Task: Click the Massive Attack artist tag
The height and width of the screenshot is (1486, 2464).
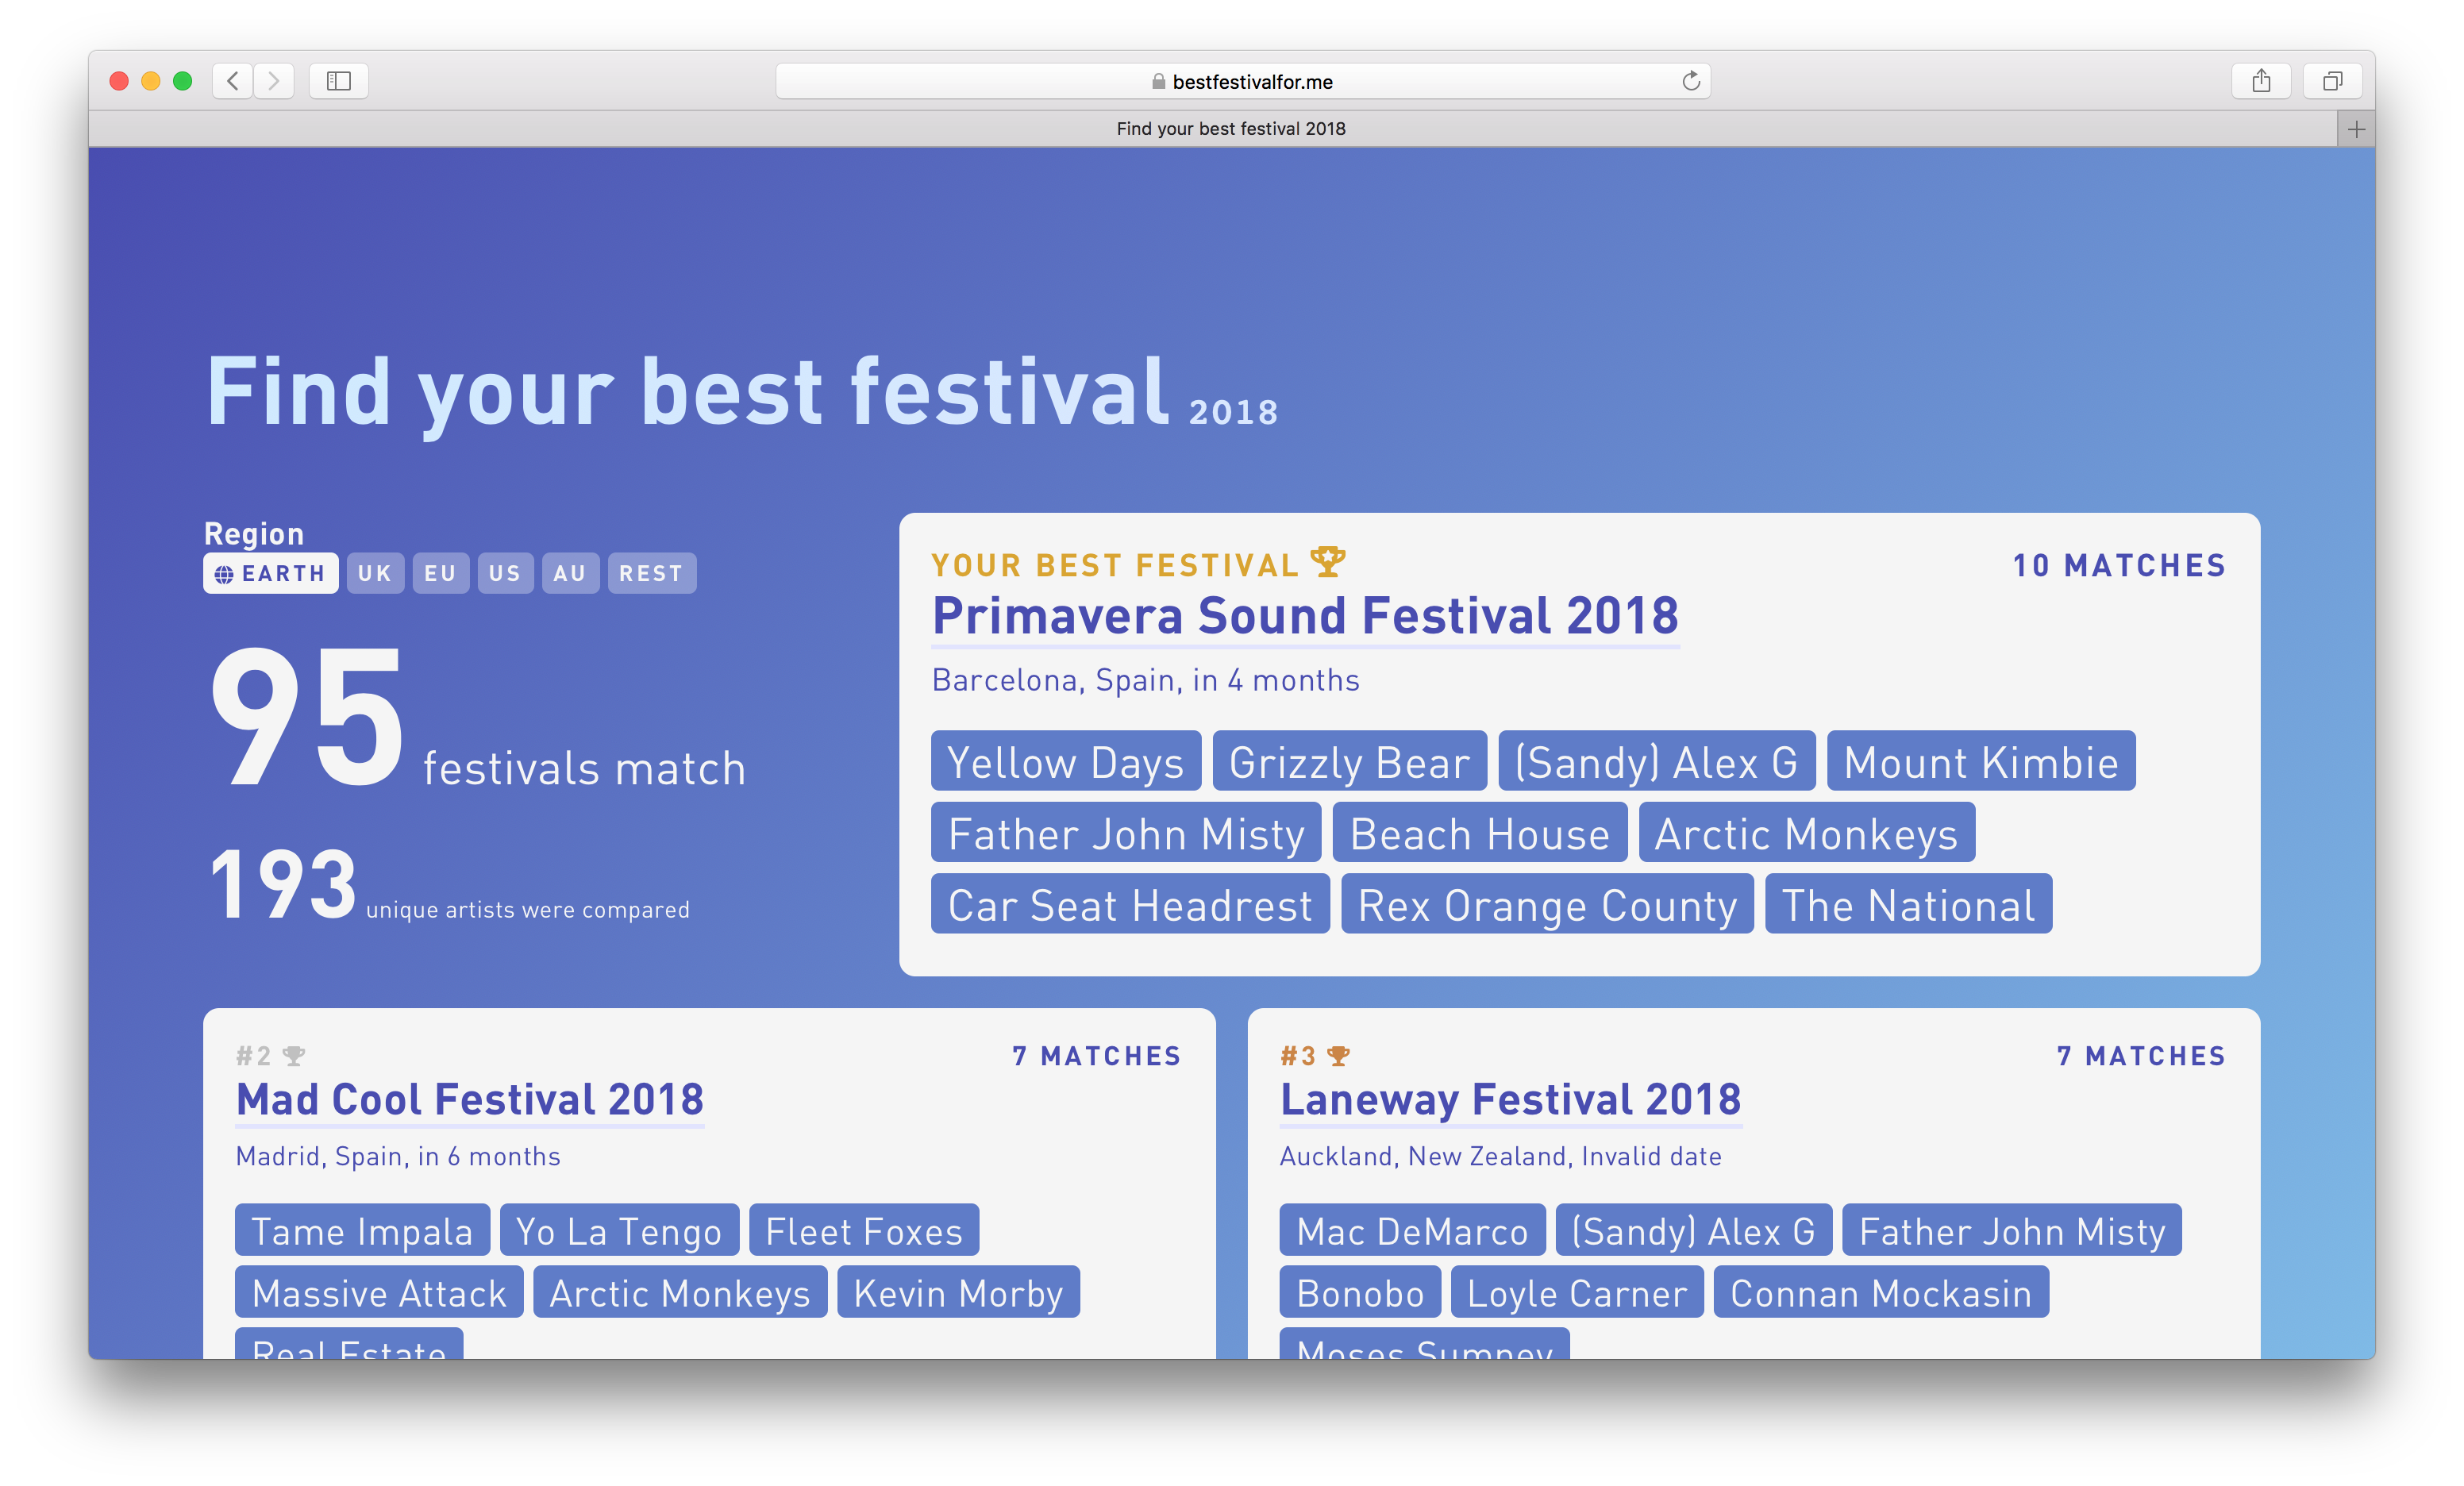Action: point(379,1292)
